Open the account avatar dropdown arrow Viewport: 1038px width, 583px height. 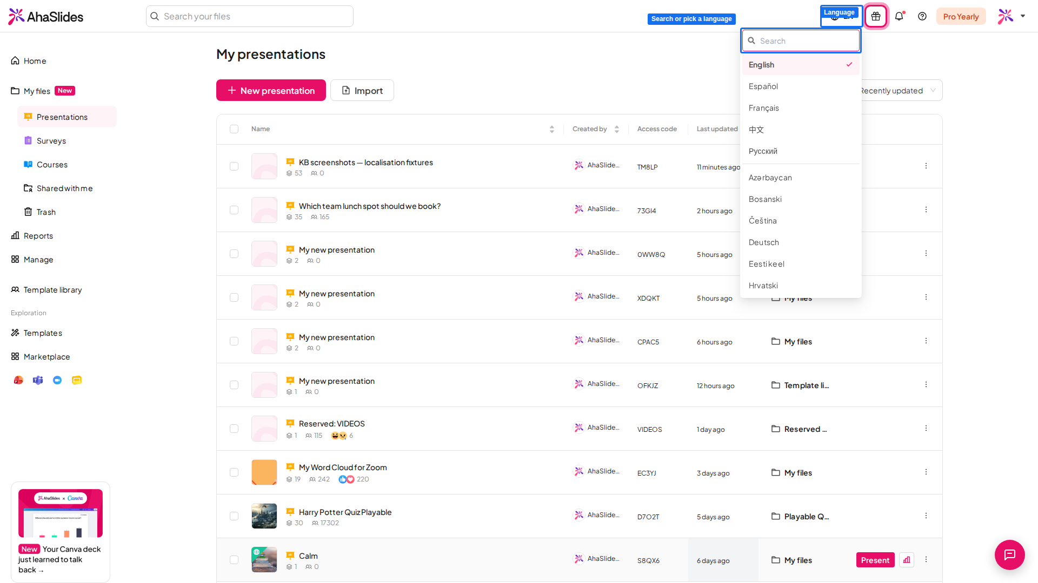click(x=1023, y=16)
